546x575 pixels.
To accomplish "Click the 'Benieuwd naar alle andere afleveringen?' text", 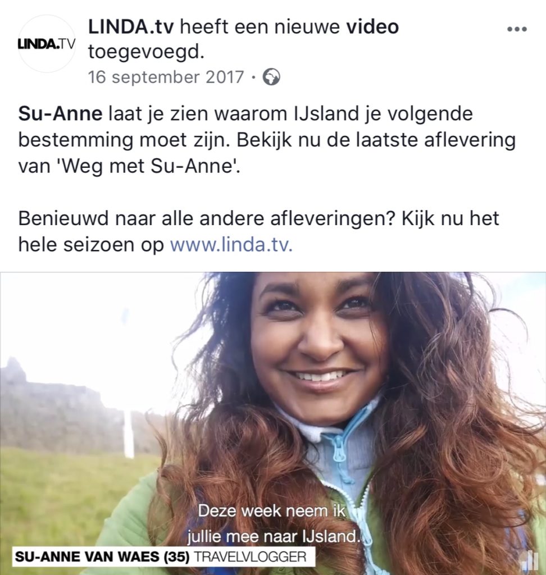I will (207, 218).
